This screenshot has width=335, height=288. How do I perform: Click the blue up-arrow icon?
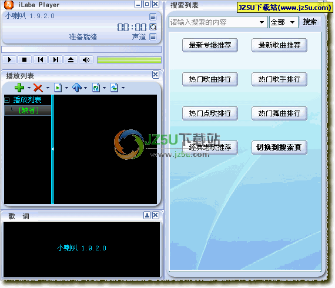coord(77,88)
